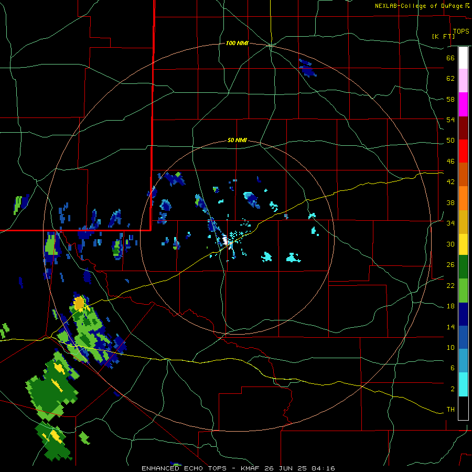Image resolution: width=472 pixels, height=472 pixels.
Task: Click the dark green legend swatch
Action: (463, 267)
